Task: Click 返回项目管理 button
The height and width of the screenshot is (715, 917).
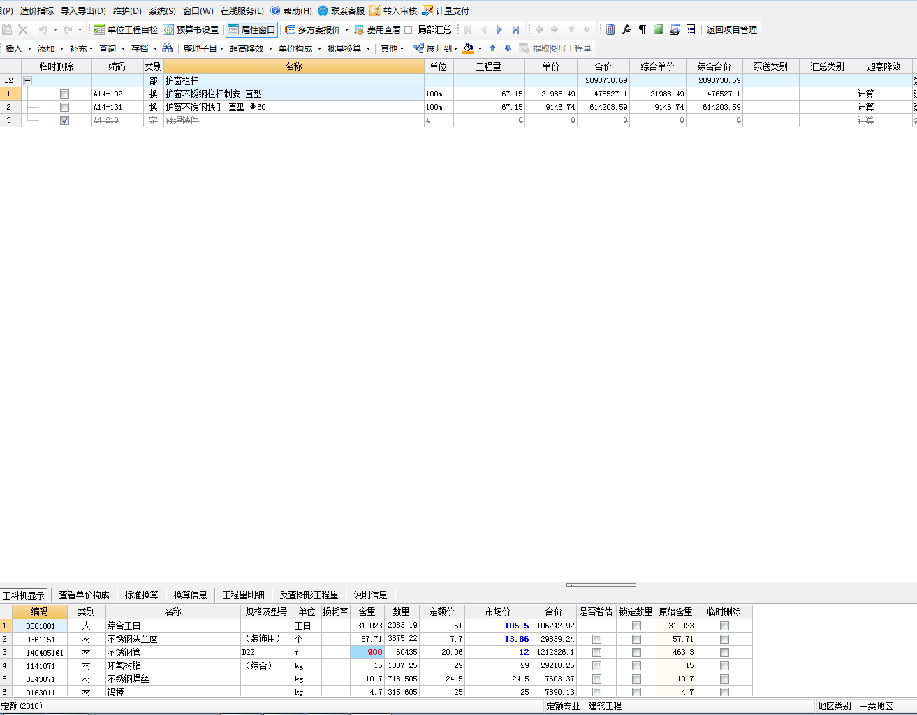Action: click(x=731, y=29)
